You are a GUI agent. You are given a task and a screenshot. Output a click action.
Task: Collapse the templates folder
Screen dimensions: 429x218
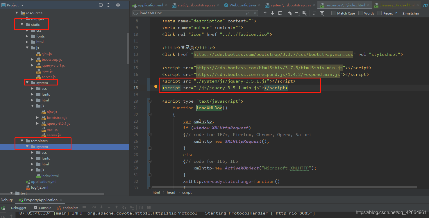pyautogui.click(x=22, y=141)
